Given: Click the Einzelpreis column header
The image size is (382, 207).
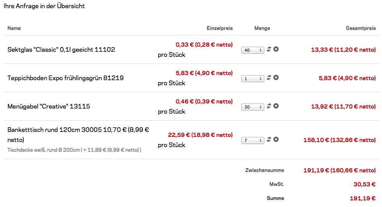Looking at the screenshot, I should [x=219, y=28].
